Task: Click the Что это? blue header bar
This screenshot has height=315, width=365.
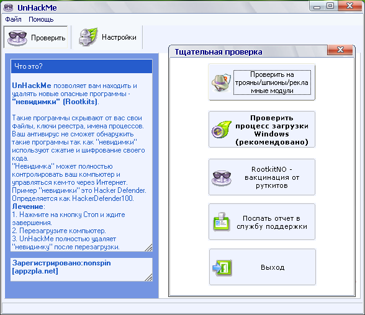Action: (82, 66)
